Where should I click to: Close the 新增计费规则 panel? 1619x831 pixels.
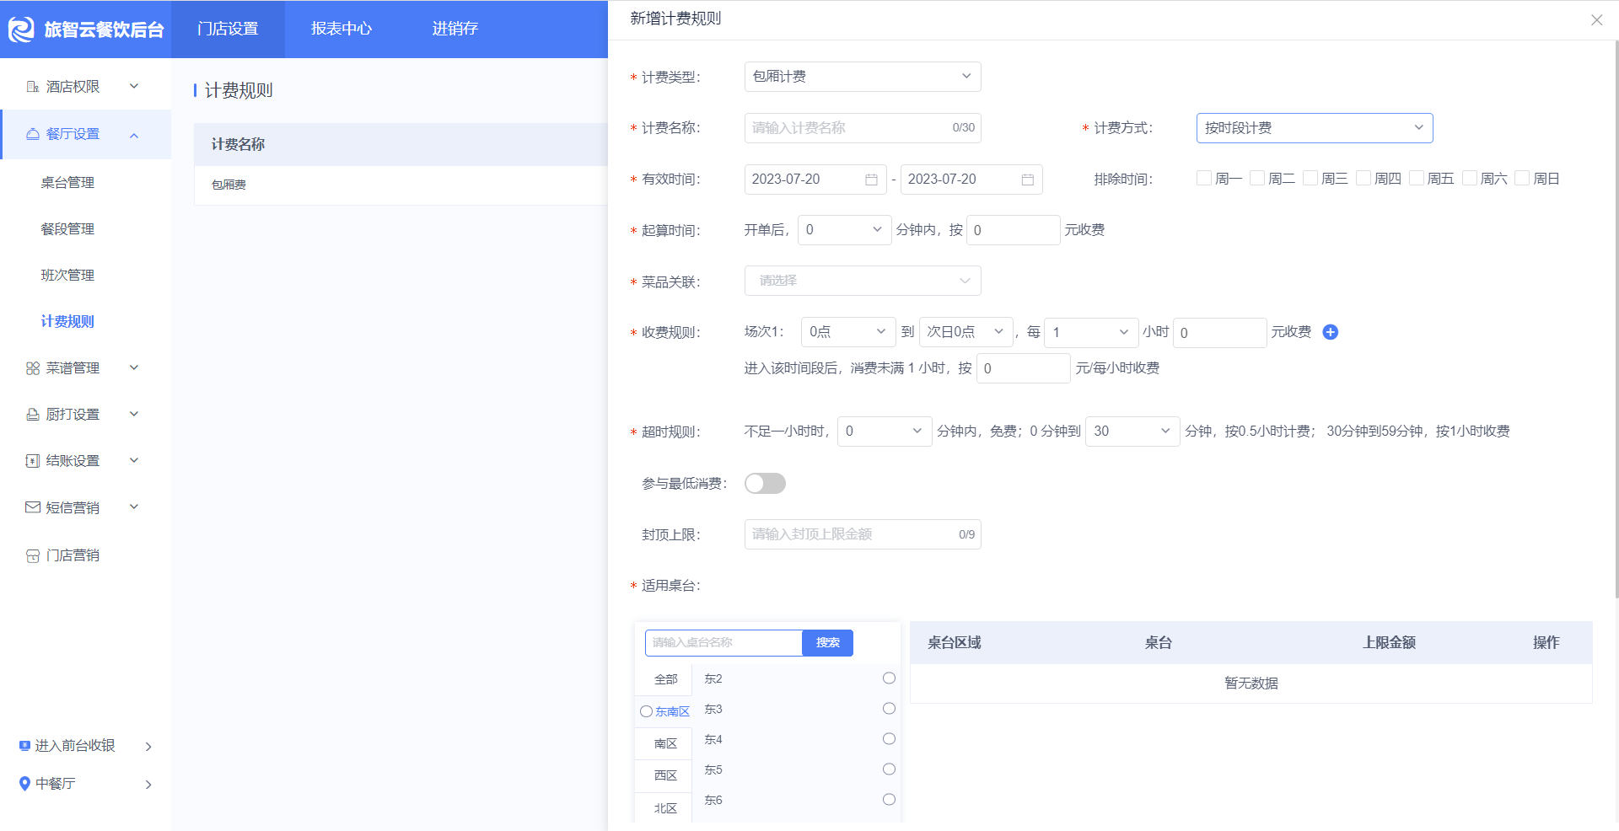point(1596,20)
